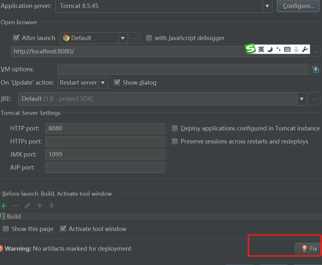Click browse button next to browser dropdown

tap(135, 38)
